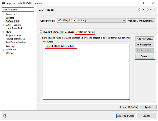This screenshot has height=121, width=158.
Task: Expand the C/C++ General tree node
Action: tap(3, 25)
